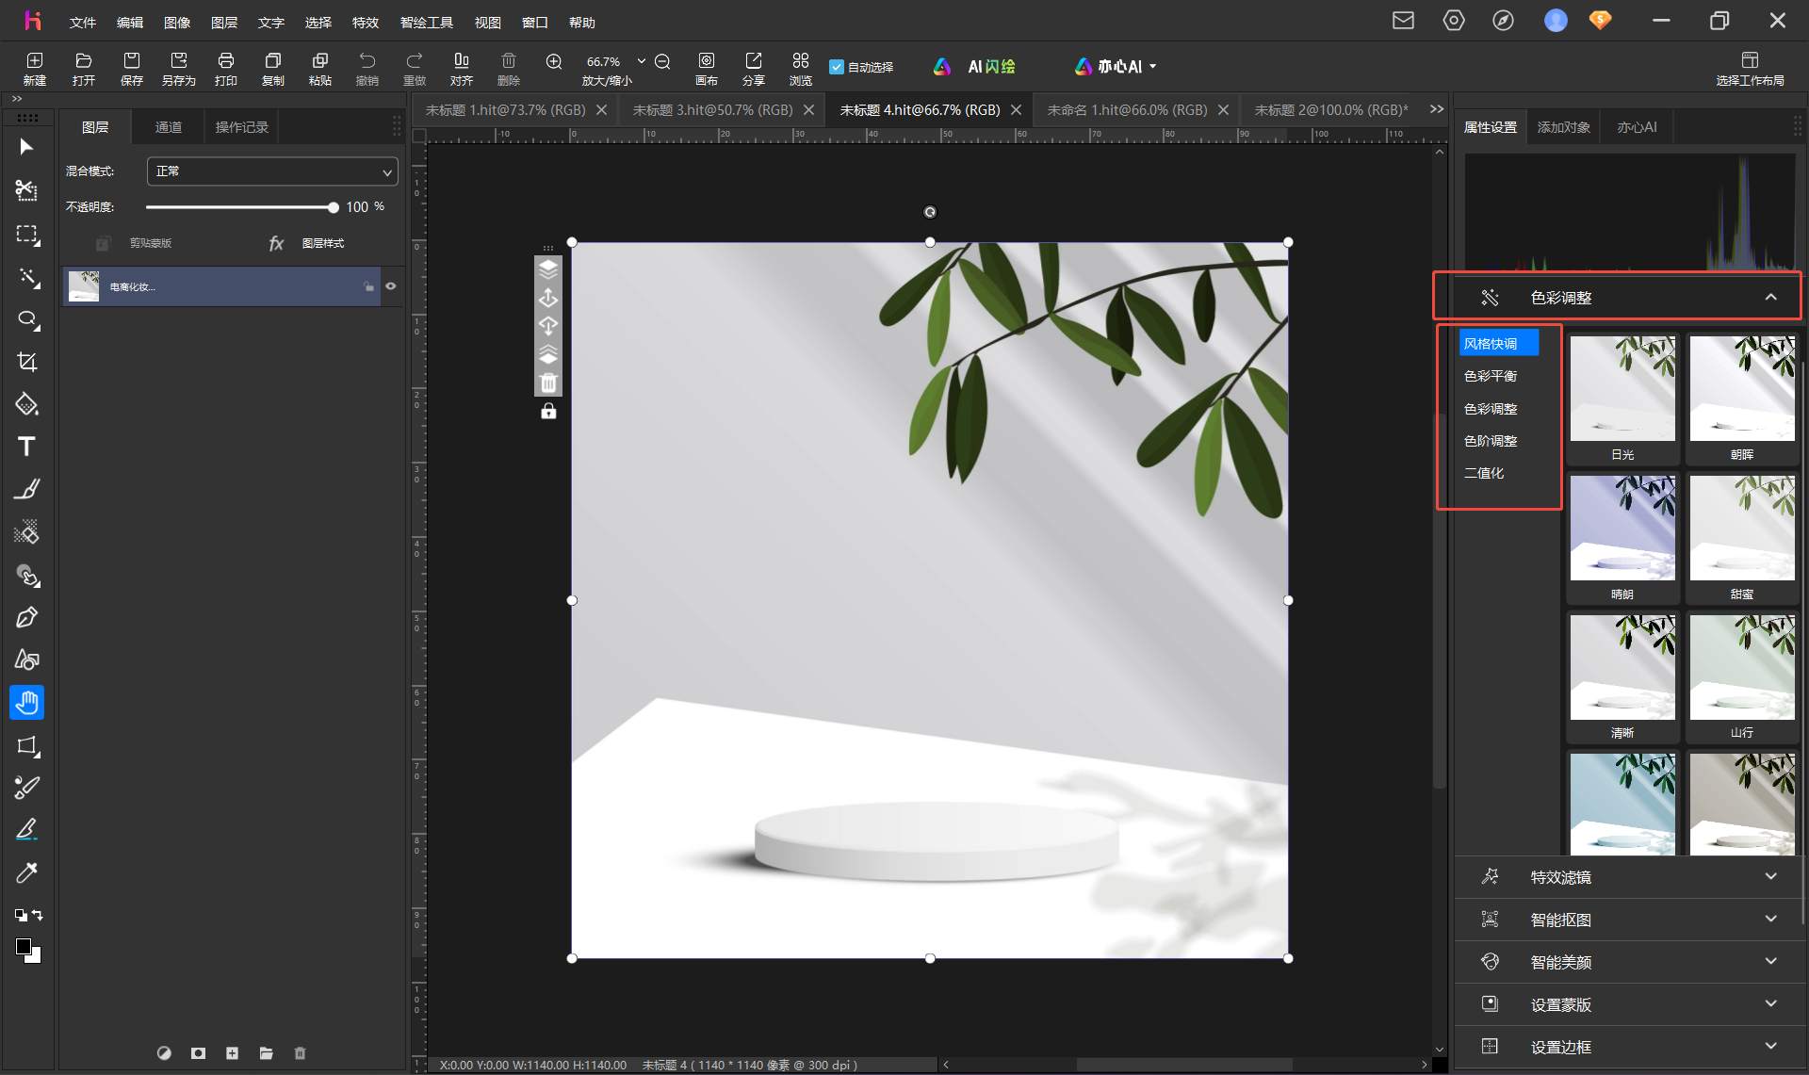Click 选择工作布局 button

1750,68
